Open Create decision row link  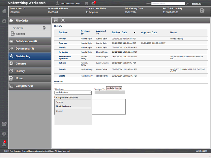[62, 76]
